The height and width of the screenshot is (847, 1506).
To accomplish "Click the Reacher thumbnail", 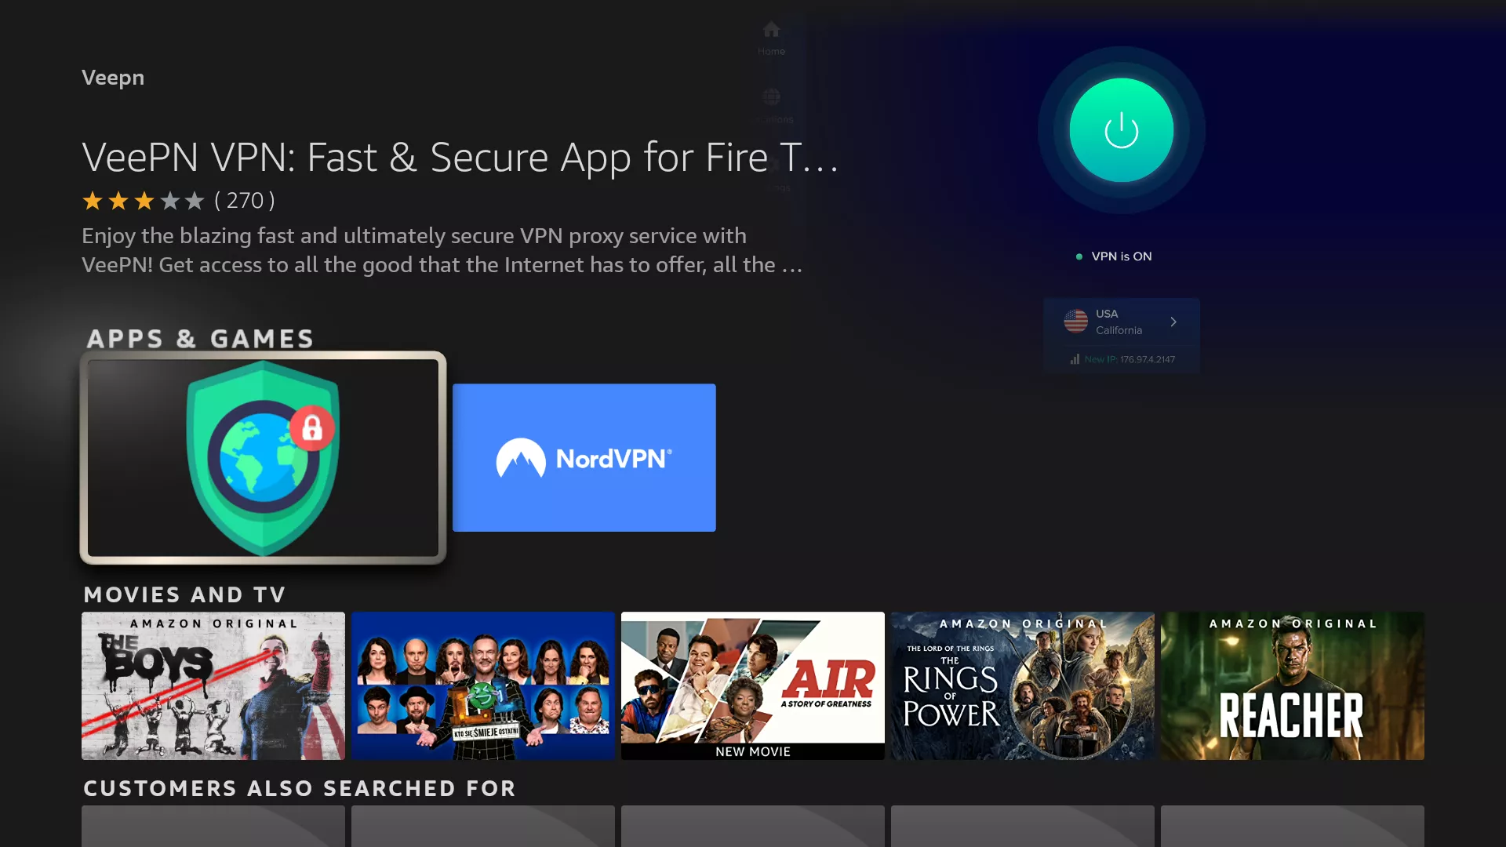I will click(1292, 685).
